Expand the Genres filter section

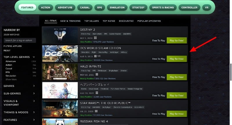(19, 86)
